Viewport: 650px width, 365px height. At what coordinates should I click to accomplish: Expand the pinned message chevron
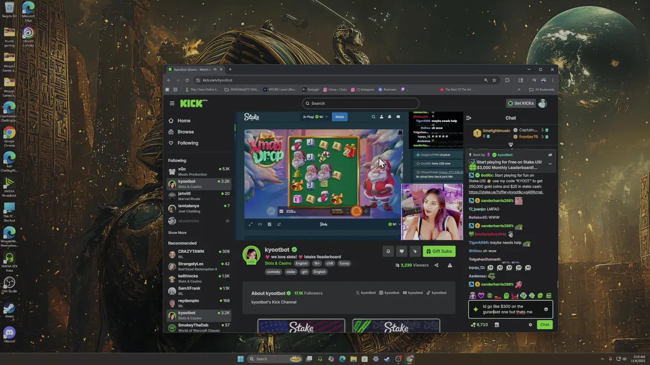pos(550,164)
